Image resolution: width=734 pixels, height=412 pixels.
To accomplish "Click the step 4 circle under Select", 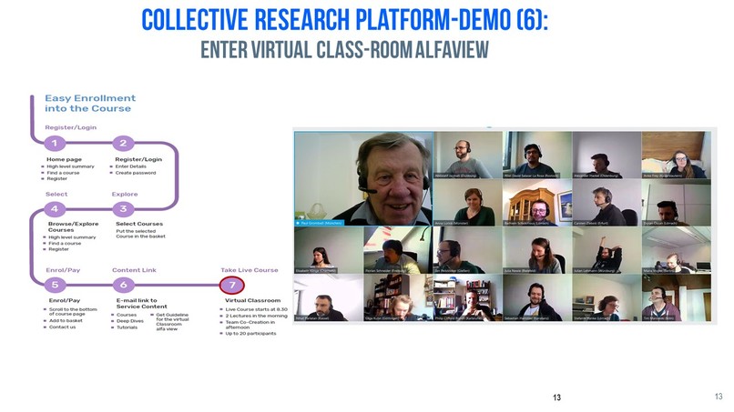I will (55, 208).
